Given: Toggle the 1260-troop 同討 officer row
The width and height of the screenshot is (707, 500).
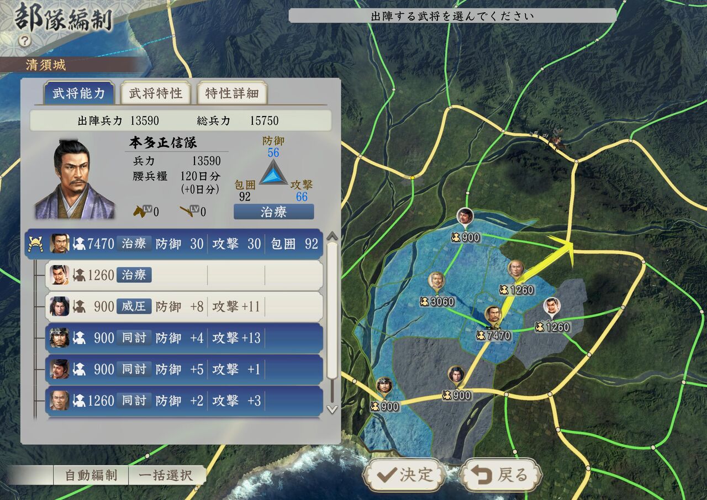Looking at the screenshot, I should [184, 401].
